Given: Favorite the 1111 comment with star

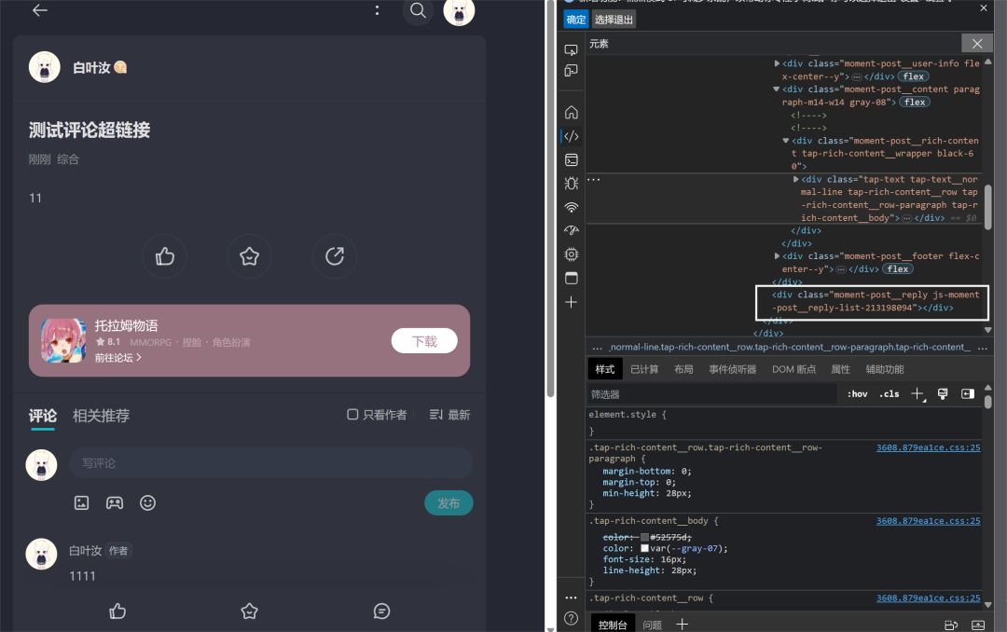Looking at the screenshot, I should [x=249, y=611].
